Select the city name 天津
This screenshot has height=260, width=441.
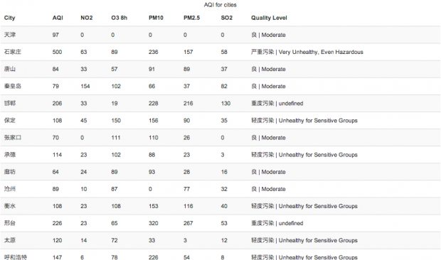[10, 35]
